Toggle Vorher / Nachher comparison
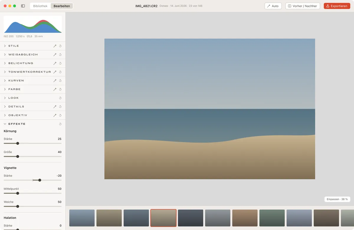 (x=303, y=6)
